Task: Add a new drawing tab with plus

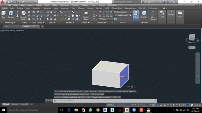Action: [42, 26]
